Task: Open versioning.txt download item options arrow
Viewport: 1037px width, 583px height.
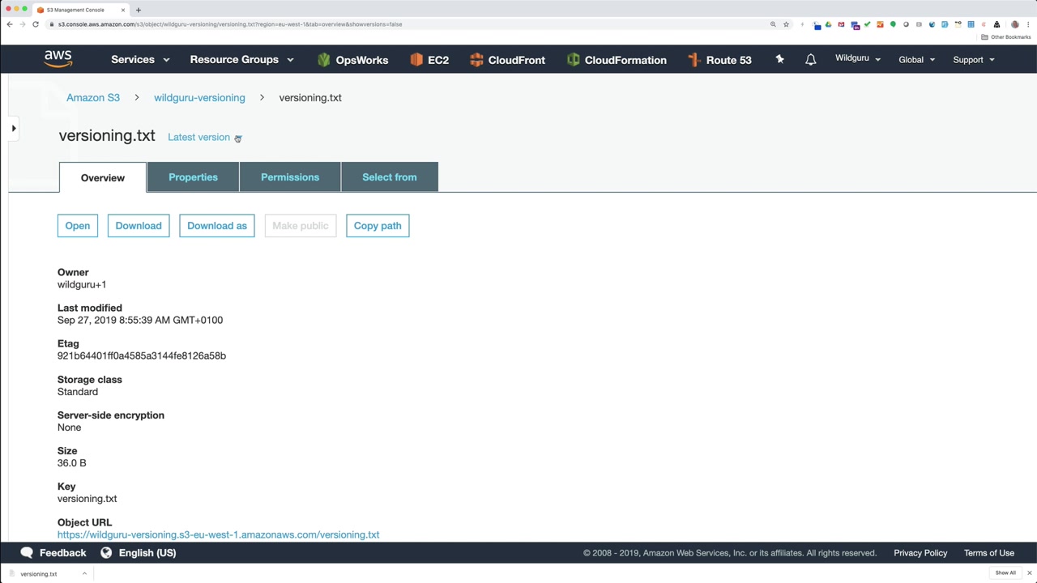Action: click(84, 573)
